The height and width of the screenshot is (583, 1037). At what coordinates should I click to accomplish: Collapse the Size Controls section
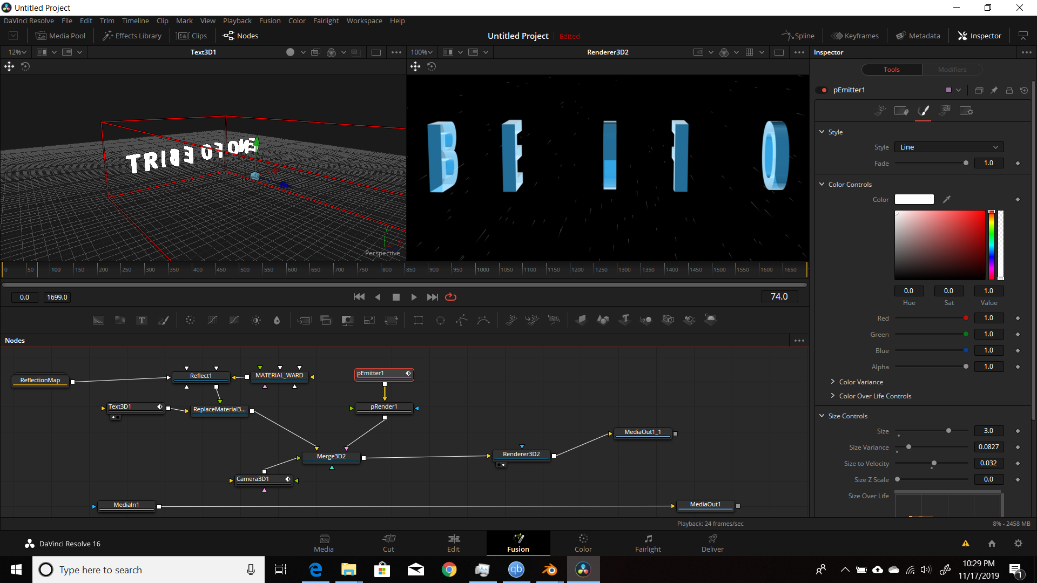point(822,416)
